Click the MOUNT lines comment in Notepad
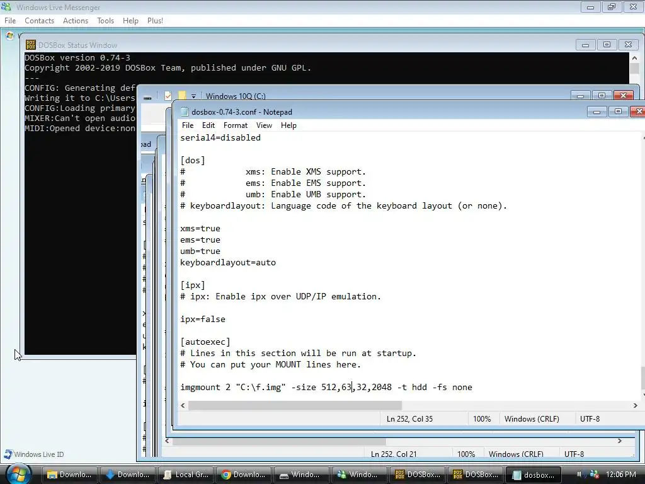The image size is (645, 484). tap(271, 365)
